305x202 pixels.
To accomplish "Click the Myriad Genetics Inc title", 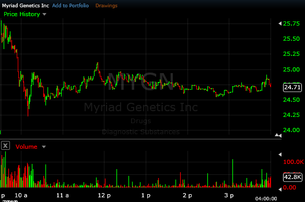I will (26, 6).
